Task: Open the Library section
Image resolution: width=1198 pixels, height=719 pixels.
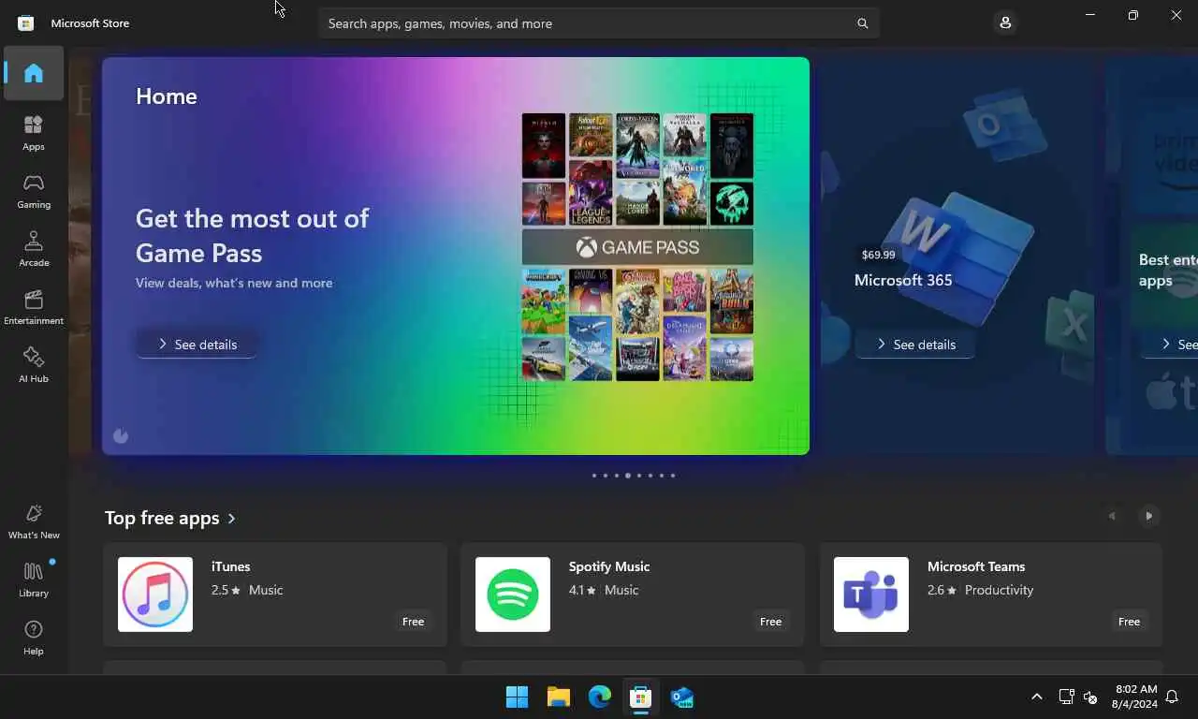Action: (34, 580)
